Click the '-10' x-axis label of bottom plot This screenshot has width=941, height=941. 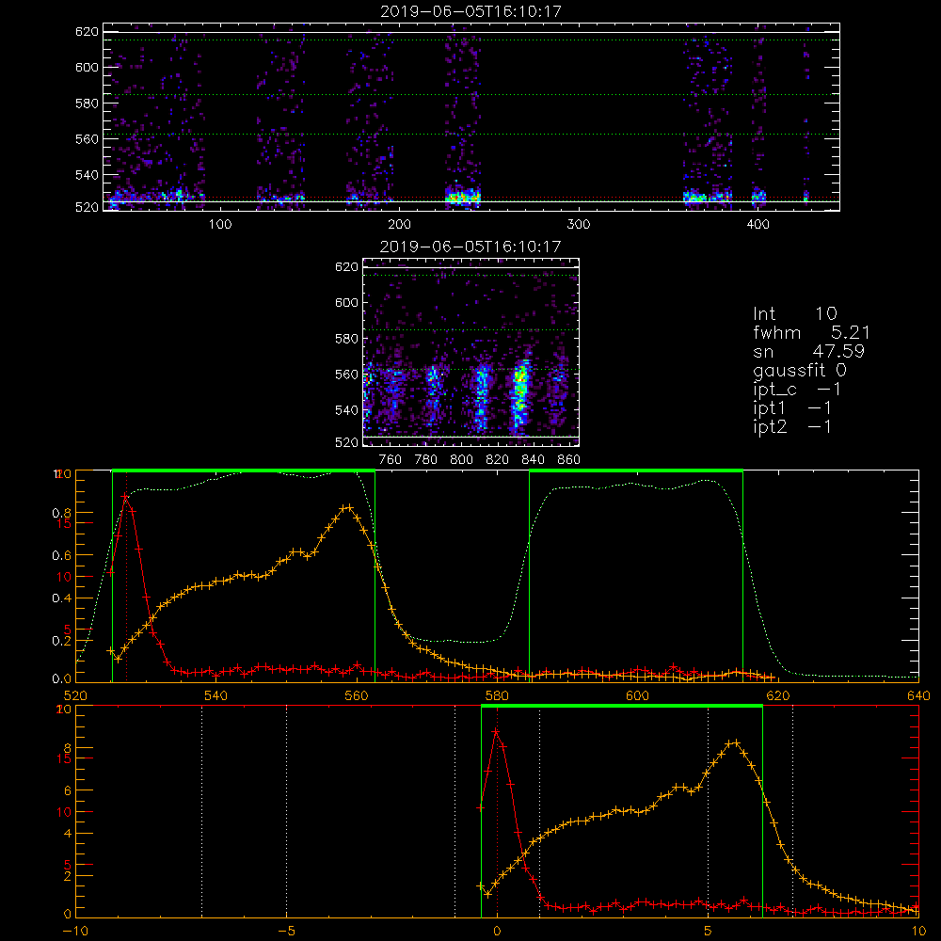click(x=75, y=932)
